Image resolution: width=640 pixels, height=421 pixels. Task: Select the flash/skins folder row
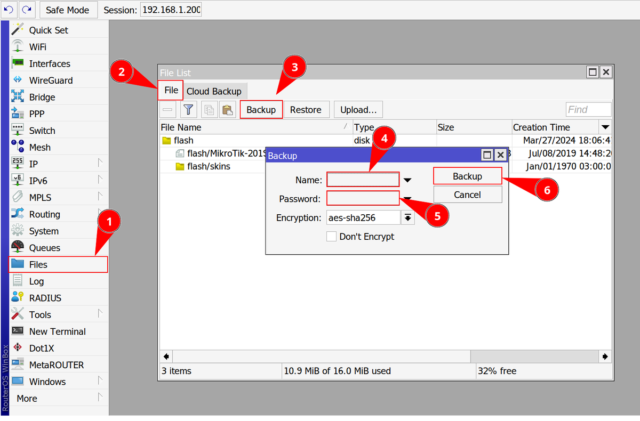[x=386, y=166]
